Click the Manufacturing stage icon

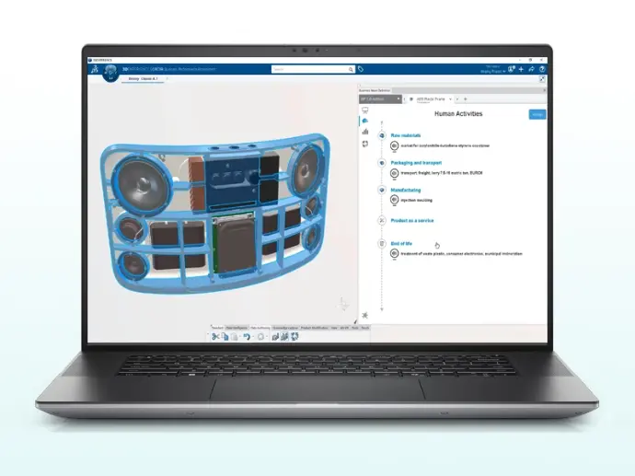tap(382, 190)
